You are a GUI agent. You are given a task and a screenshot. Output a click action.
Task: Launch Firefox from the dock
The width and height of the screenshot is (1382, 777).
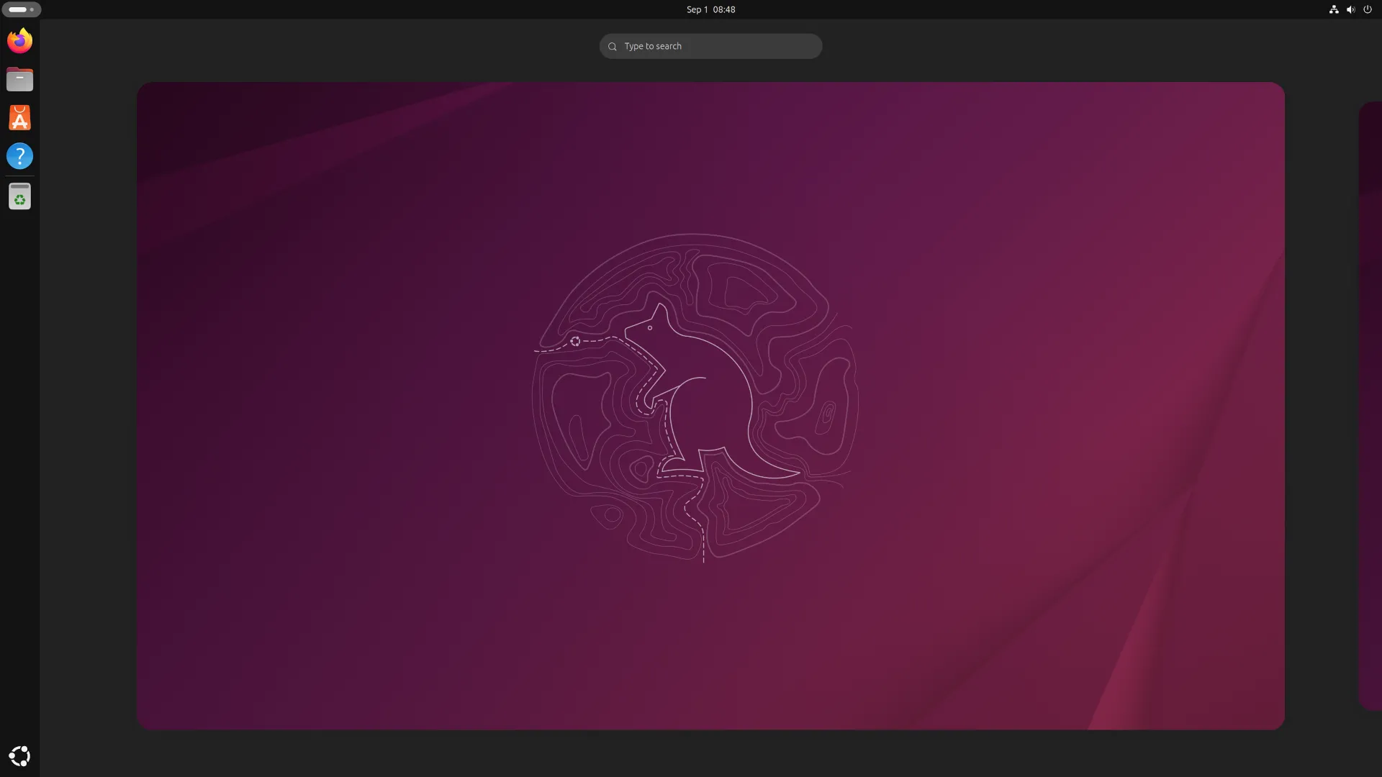tap(19, 40)
